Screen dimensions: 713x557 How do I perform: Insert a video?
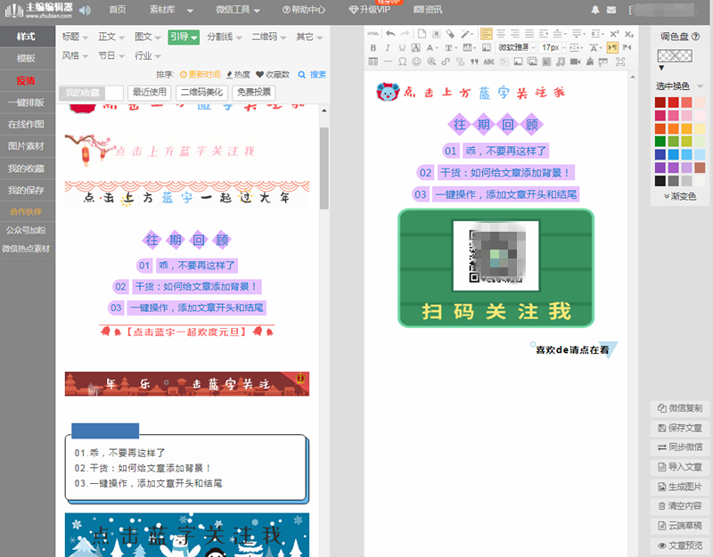[x=575, y=61]
